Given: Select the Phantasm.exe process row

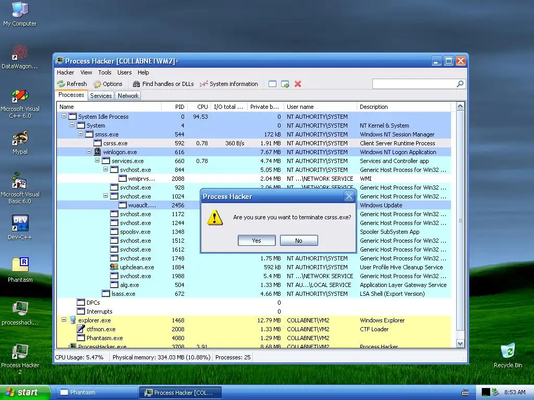Looking at the screenshot, I should (x=254, y=337).
